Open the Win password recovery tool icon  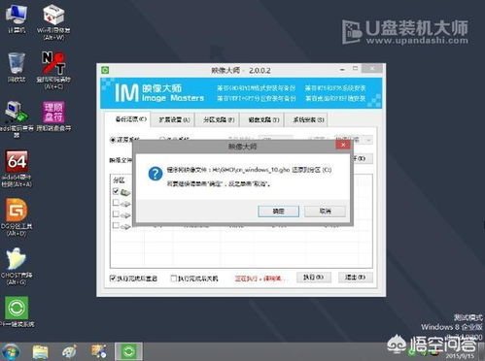(x=53, y=21)
